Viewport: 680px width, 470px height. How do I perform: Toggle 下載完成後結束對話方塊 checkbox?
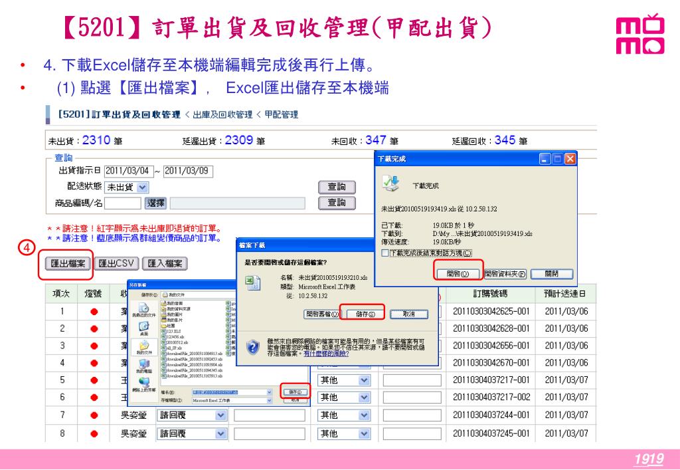(x=385, y=253)
